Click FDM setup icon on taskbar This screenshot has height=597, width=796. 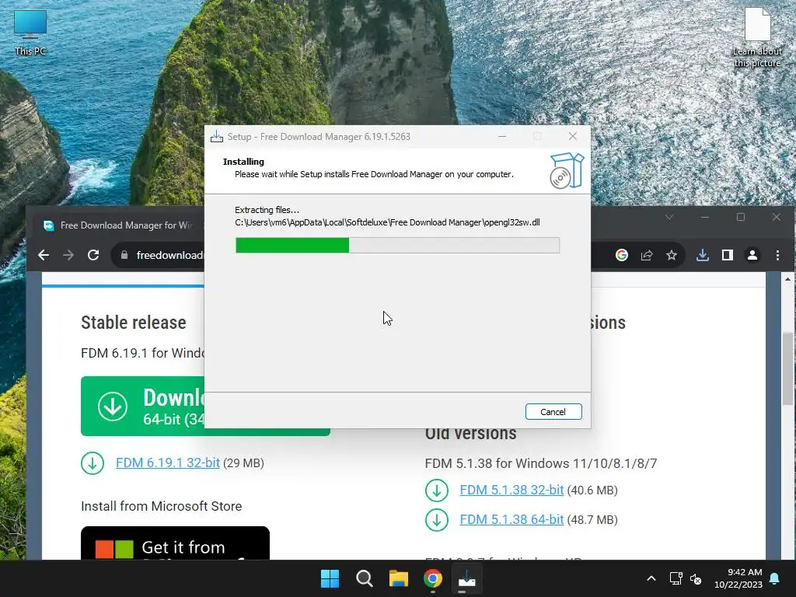pyautogui.click(x=467, y=578)
